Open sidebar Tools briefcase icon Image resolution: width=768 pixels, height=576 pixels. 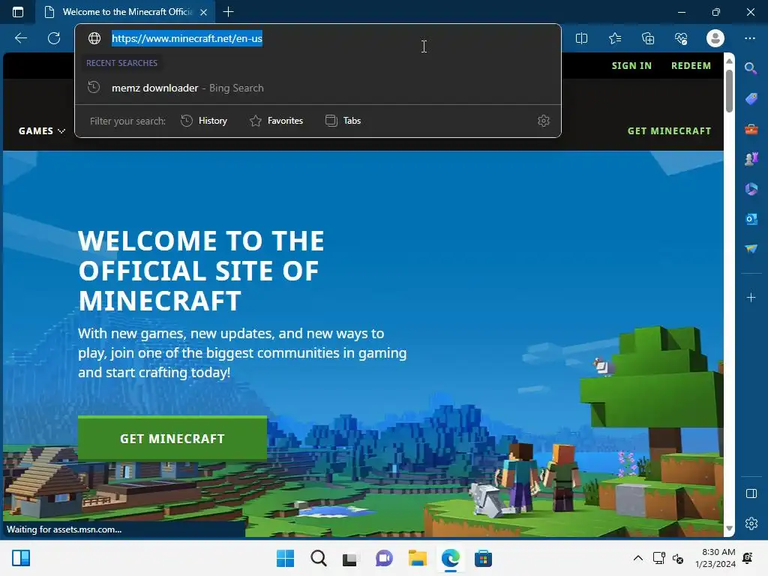tap(751, 129)
